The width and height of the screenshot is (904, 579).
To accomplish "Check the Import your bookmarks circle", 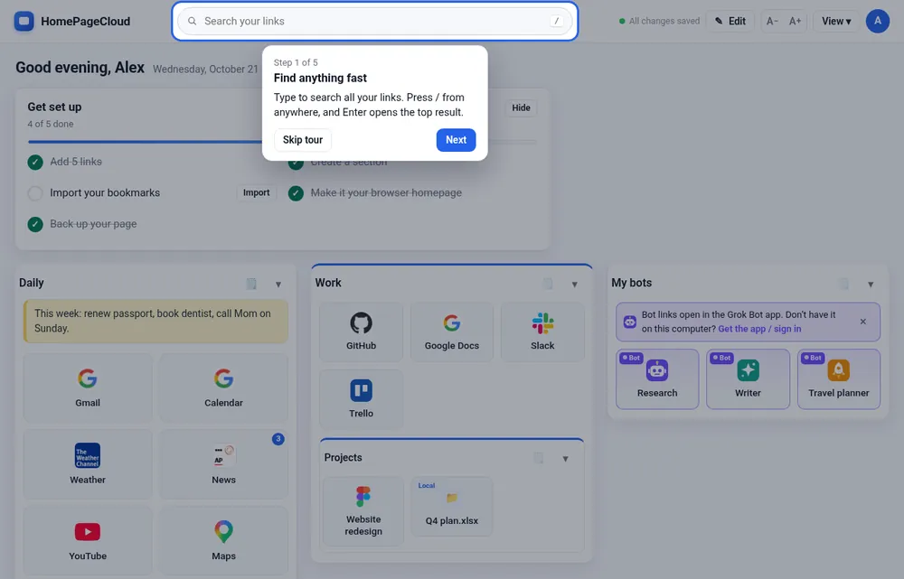I will [x=35, y=193].
